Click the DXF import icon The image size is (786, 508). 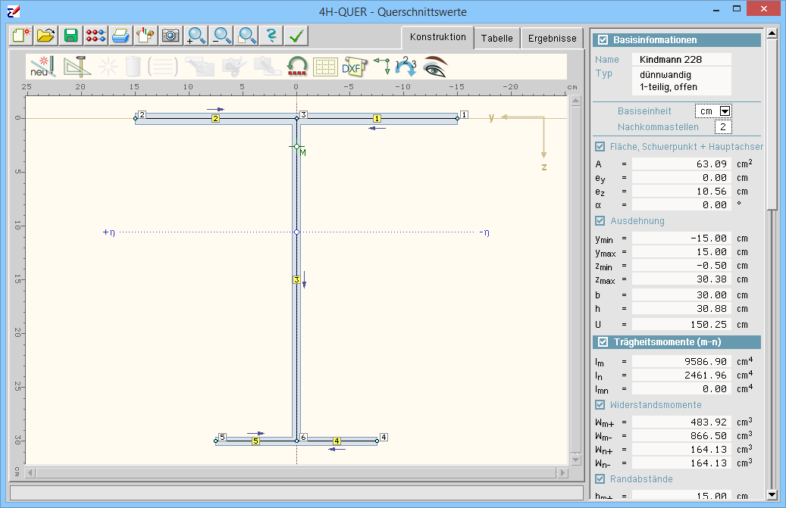pyautogui.click(x=352, y=67)
